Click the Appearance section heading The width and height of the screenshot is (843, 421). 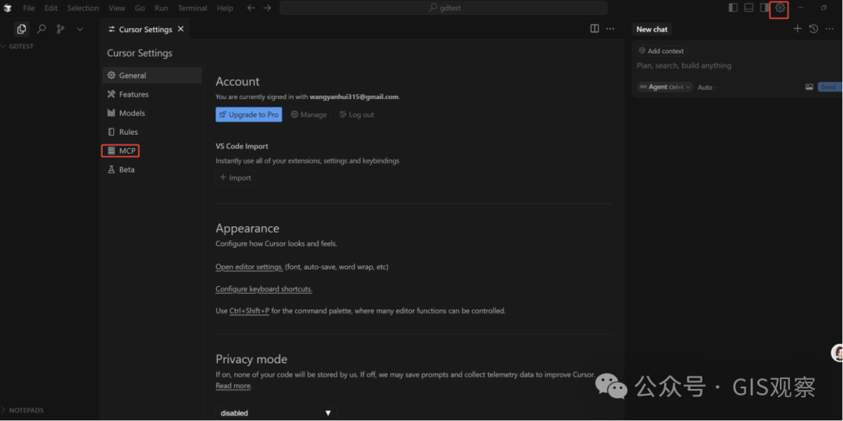247,228
